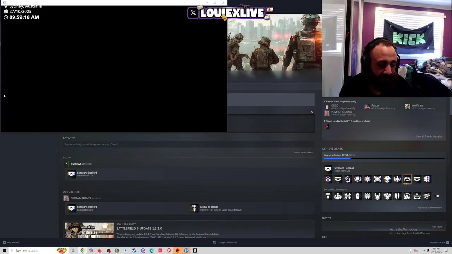Screen dimensions: 452x254
Task: Click the microphone tray icon
Action: tap(428, 250)
